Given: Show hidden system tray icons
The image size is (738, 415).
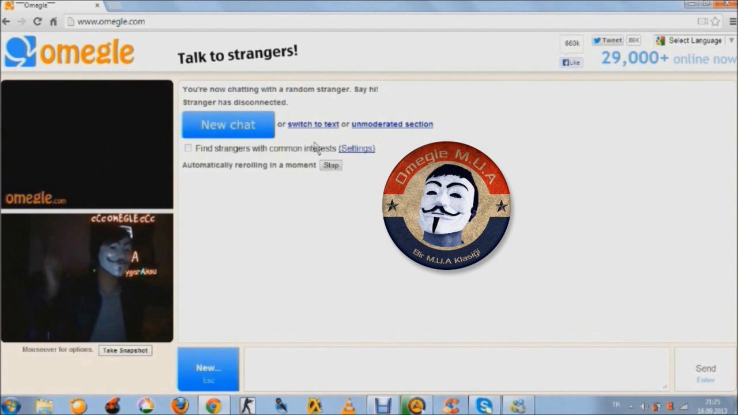Looking at the screenshot, I should click(x=631, y=406).
